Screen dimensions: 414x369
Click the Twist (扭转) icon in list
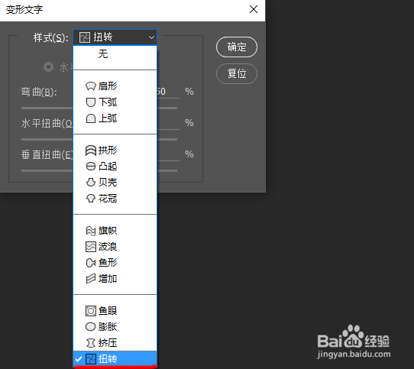91,359
